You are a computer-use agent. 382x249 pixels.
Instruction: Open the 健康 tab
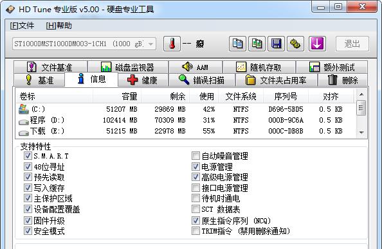coord(143,80)
